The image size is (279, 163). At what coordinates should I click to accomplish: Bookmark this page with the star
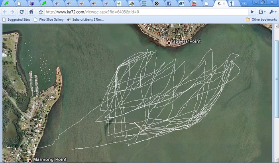point(41,12)
